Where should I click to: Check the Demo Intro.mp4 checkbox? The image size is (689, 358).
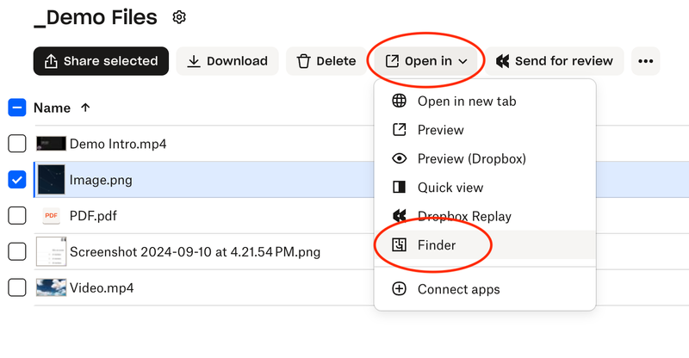click(17, 144)
